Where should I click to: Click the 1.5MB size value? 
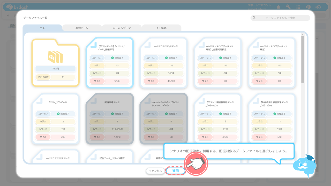117,137
